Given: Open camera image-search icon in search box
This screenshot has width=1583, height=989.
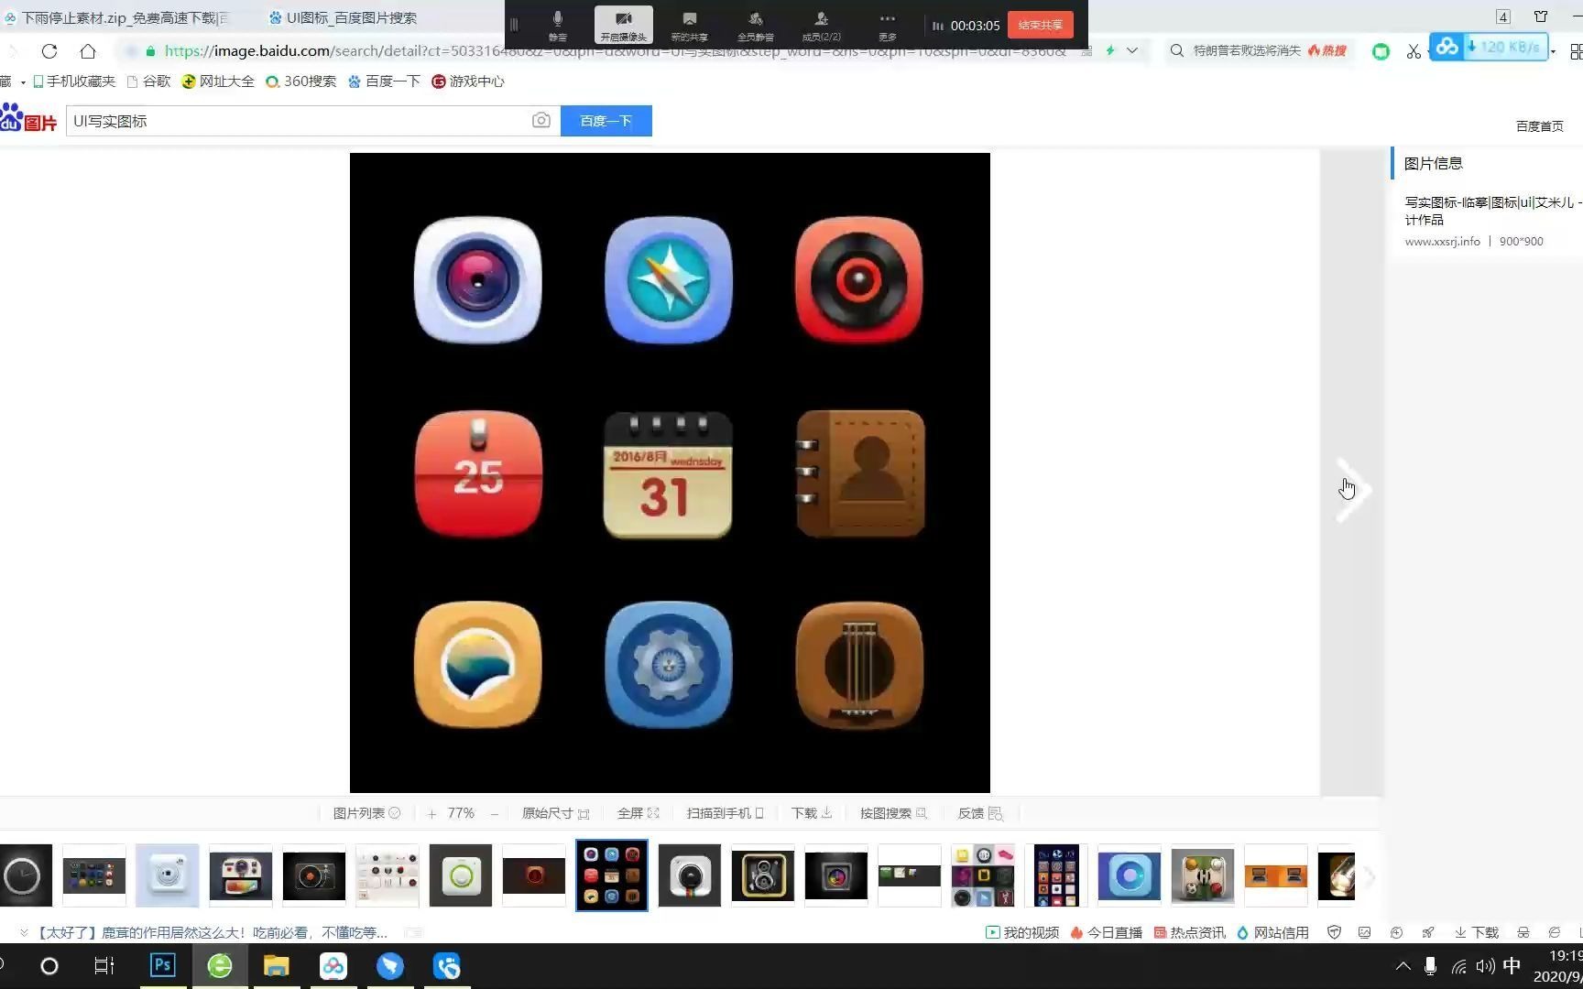Looking at the screenshot, I should tap(541, 120).
